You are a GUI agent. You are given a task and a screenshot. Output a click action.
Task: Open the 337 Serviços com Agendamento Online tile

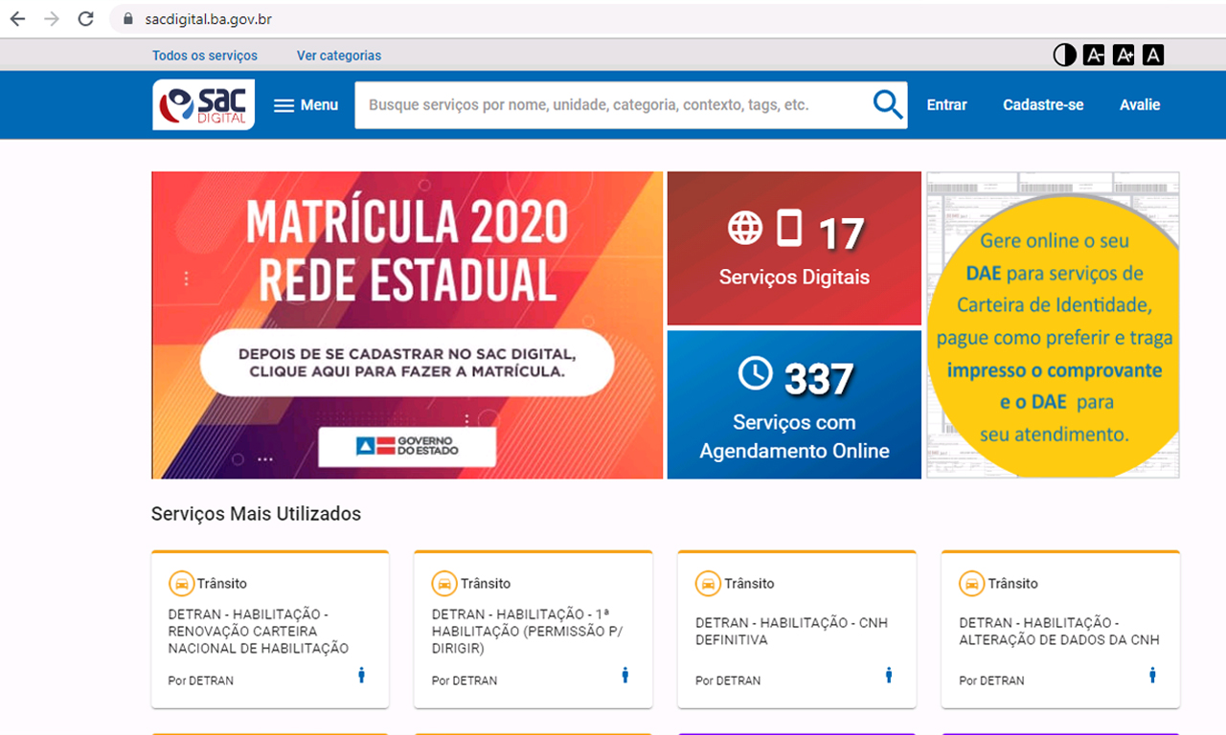coord(794,404)
